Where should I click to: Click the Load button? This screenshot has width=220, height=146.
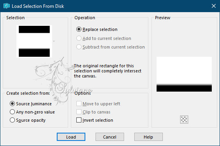point(71,137)
